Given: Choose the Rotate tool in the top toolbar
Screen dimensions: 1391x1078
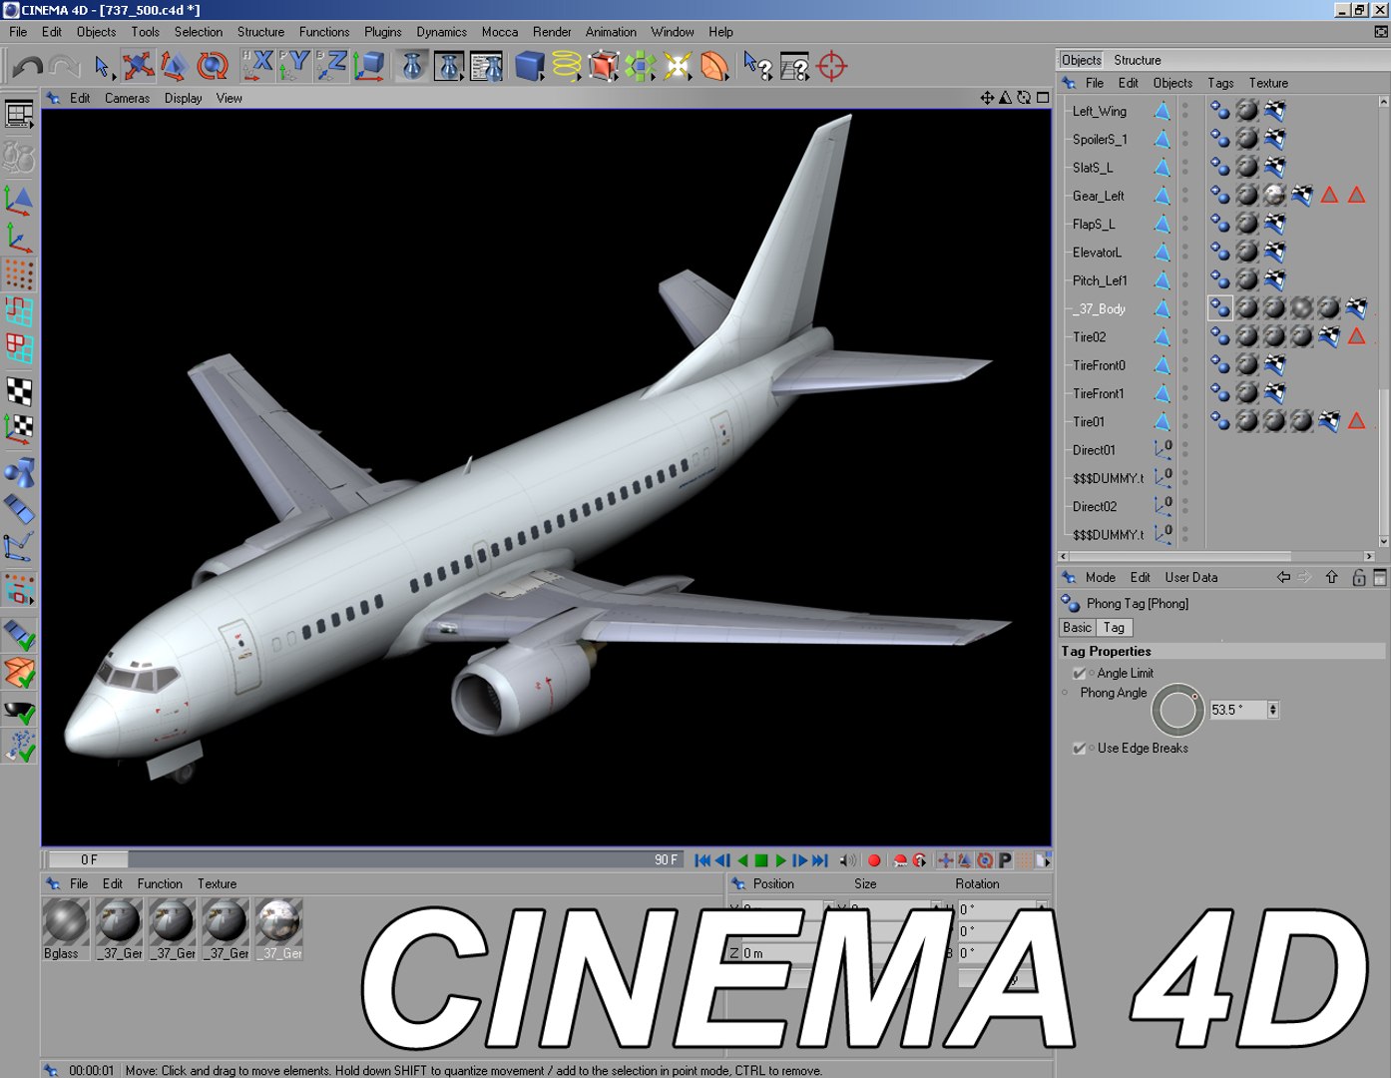Looking at the screenshot, I should tap(212, 67).
